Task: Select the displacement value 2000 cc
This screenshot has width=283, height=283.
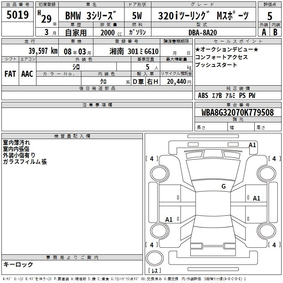Action: coord(111,33)
